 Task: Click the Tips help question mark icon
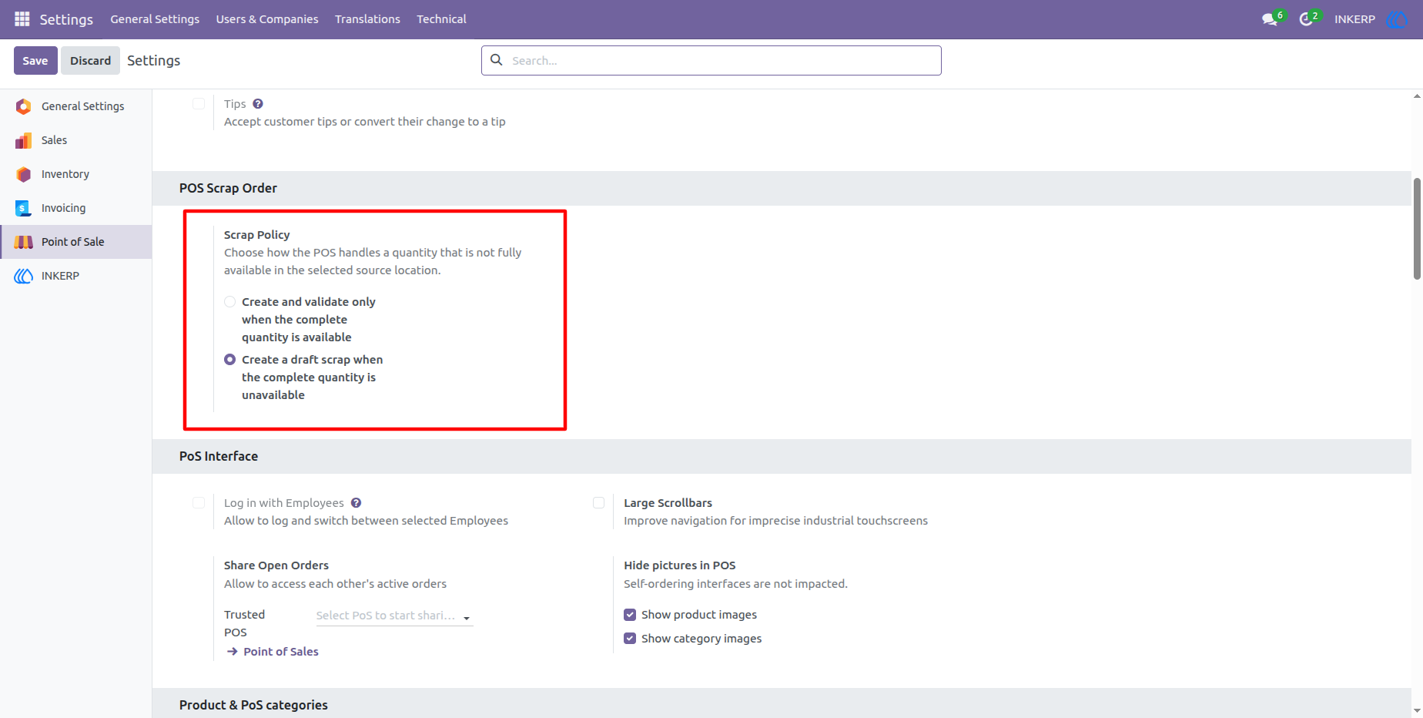click(x=258, y=104)
